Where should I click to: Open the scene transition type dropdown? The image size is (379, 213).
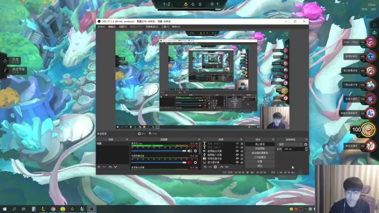[290, 144]
